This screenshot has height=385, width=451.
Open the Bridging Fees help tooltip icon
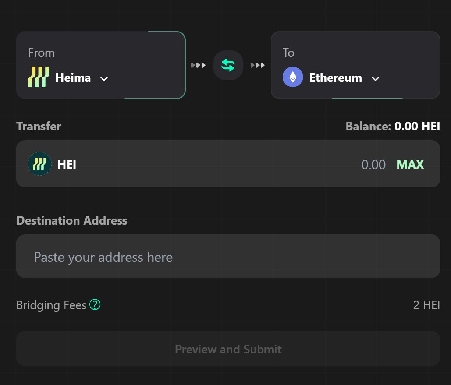95,305
